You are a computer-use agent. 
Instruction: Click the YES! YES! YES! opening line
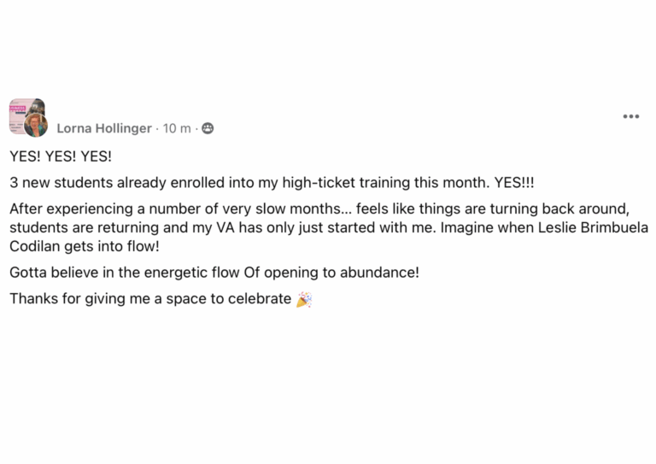point(61,156)
